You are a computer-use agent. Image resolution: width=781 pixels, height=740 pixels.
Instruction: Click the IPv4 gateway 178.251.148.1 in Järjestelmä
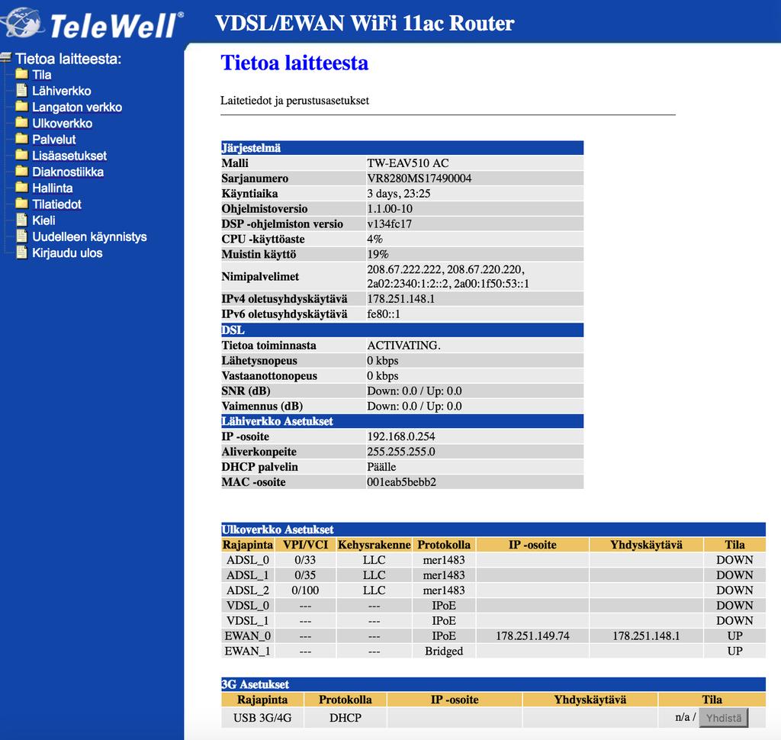click(x=400, y=298)
